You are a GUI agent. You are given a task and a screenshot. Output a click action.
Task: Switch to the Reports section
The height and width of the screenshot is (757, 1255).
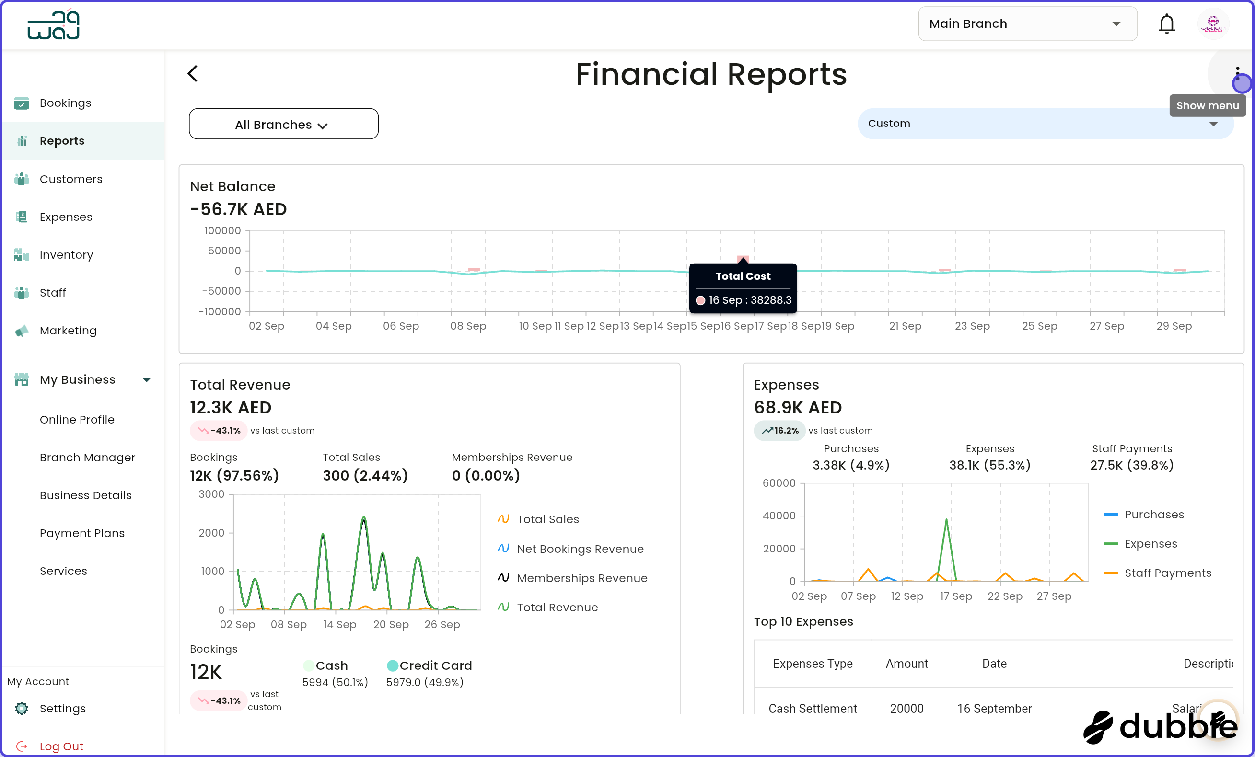[x=62, y=140]
